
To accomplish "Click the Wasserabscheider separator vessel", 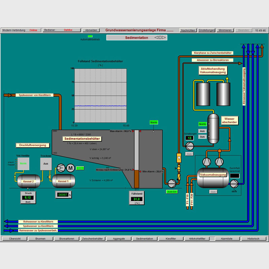I will pos(213,129).
